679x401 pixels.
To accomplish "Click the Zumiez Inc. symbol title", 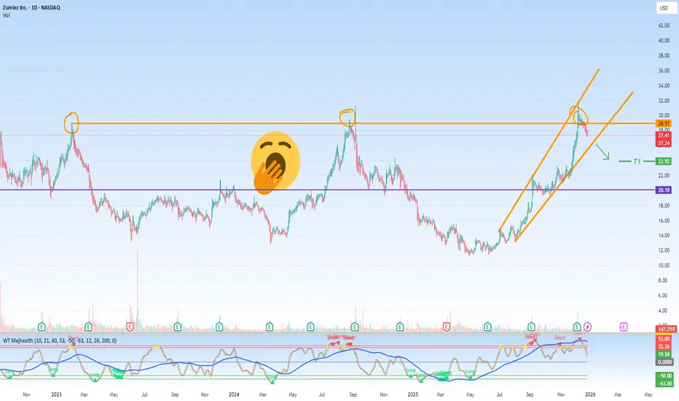I will pos(31,8).
